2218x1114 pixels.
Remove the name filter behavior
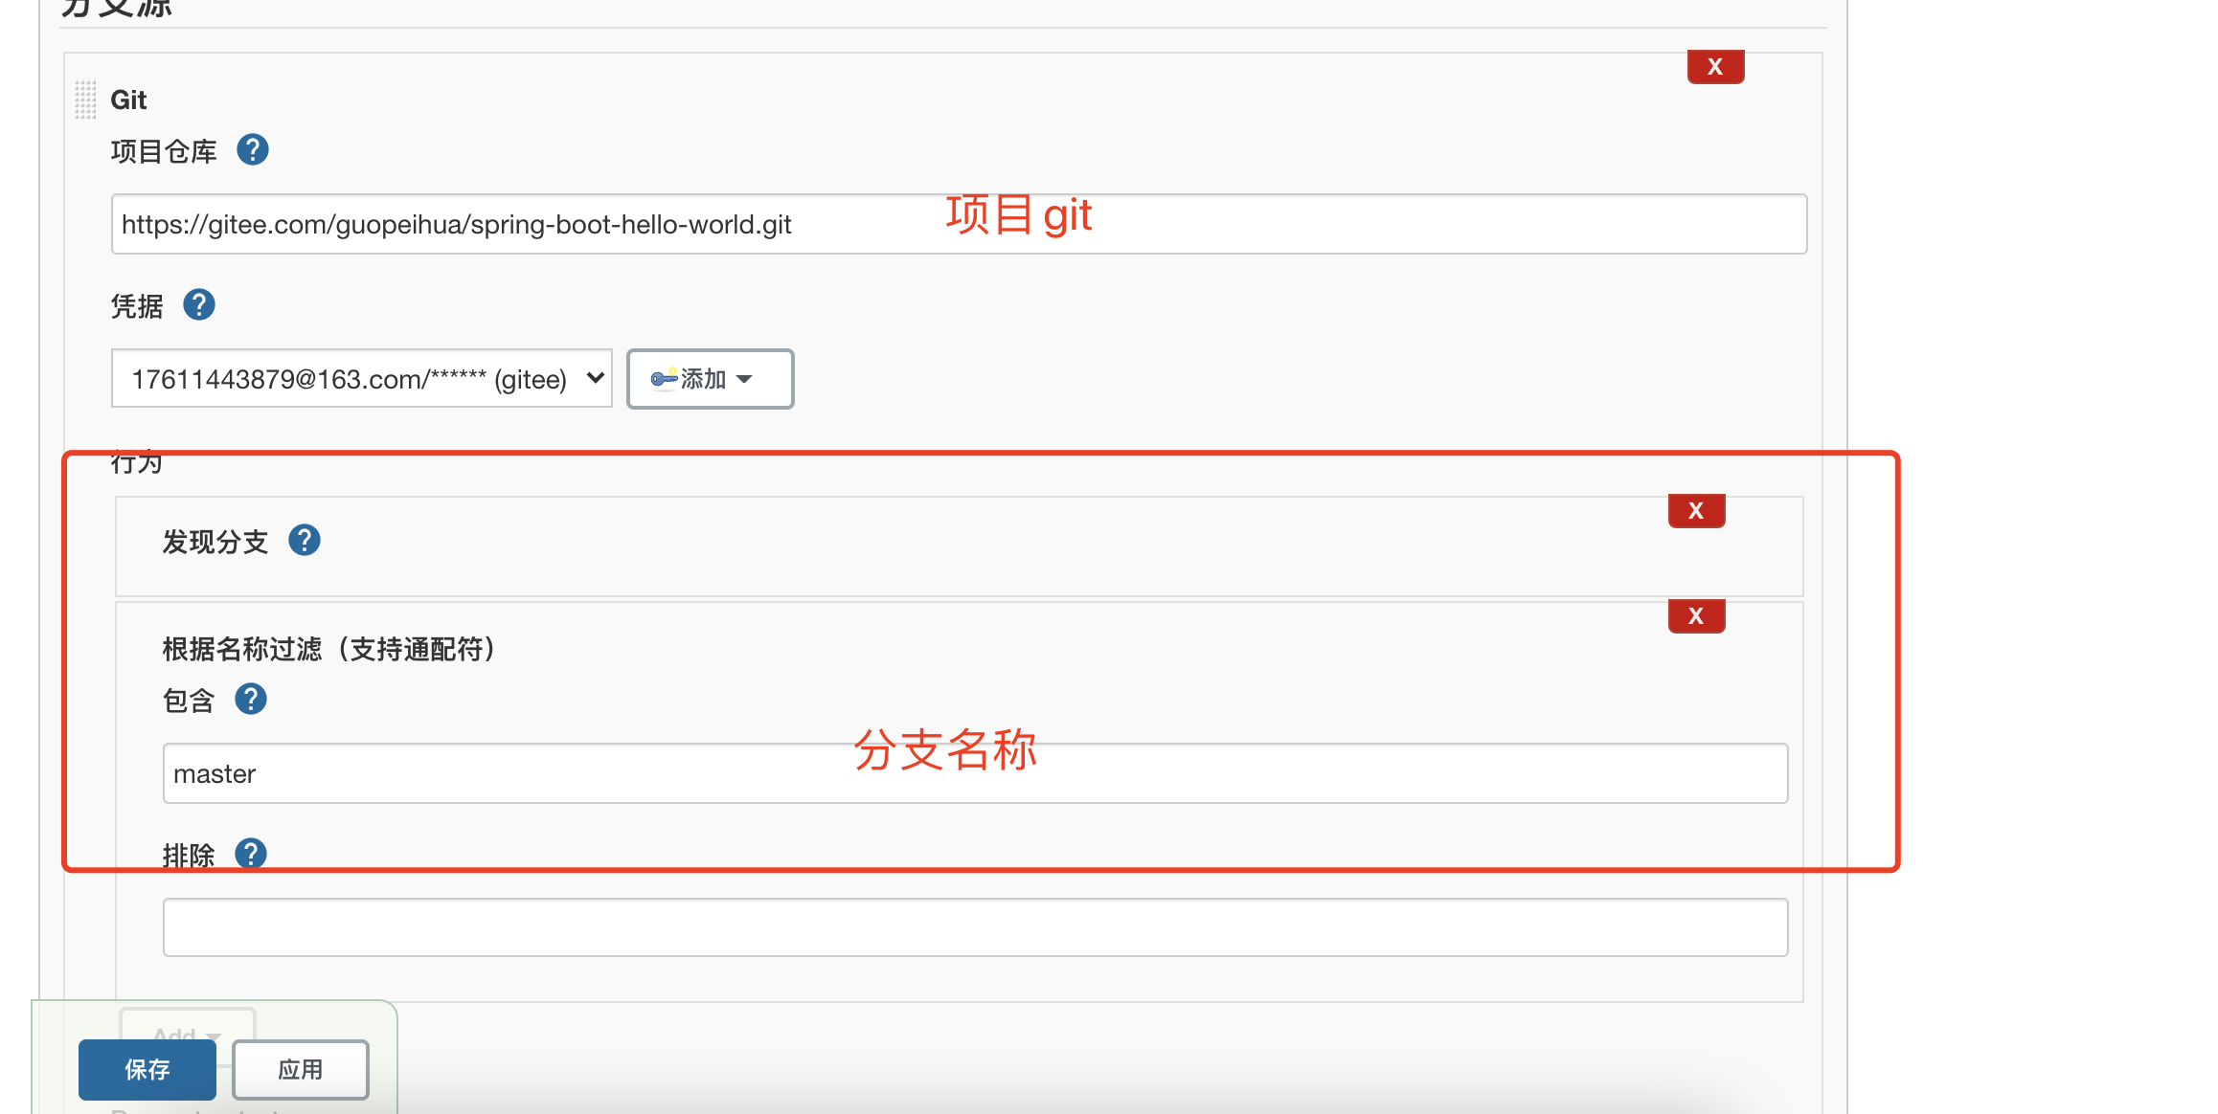pos(1695,616)
